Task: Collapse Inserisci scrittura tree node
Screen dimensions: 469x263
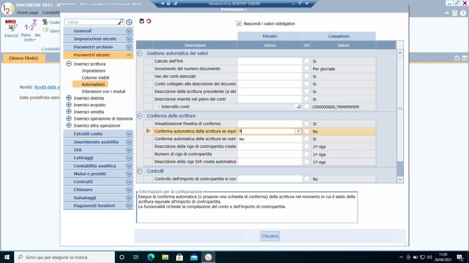Action: [69, 64]
